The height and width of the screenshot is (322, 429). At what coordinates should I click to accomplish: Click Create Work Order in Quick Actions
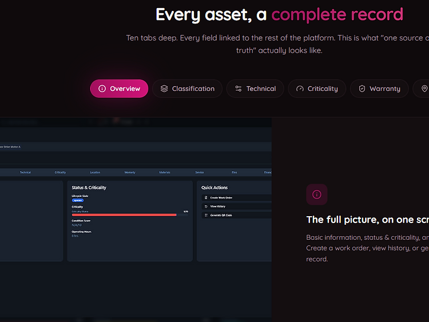237,197
